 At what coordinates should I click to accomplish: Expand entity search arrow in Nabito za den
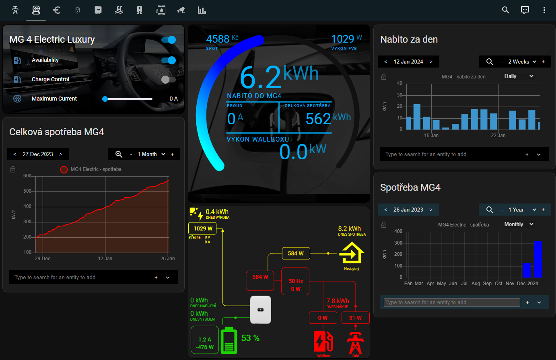pyautogui.click(x=539, y=154)
